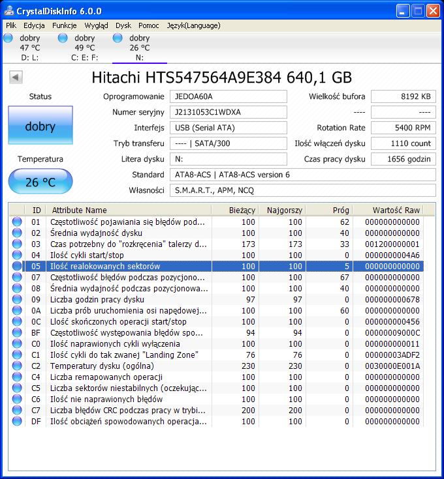This screenshot has height=479, width=444.
Task: Click raw value 0030000E001A
Action: tap(392, 366)
